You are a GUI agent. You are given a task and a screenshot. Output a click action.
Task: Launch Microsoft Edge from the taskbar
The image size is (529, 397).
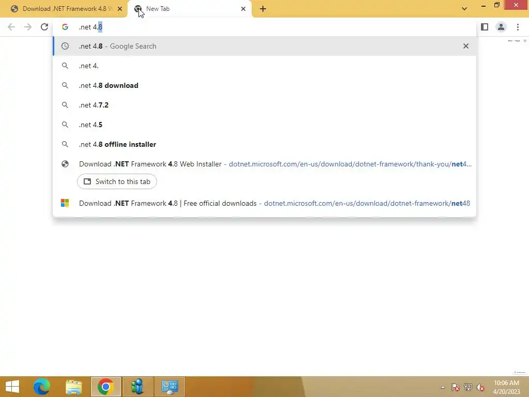pos(42,387)
